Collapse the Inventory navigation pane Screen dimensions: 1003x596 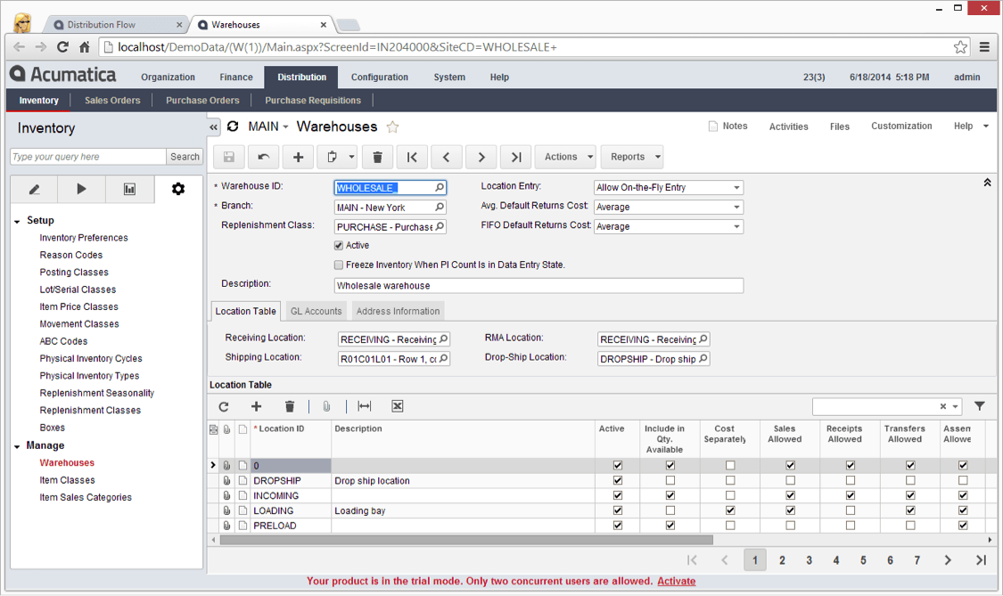213,127
